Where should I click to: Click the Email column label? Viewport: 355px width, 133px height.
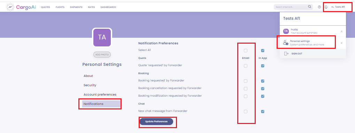(246, 58)
